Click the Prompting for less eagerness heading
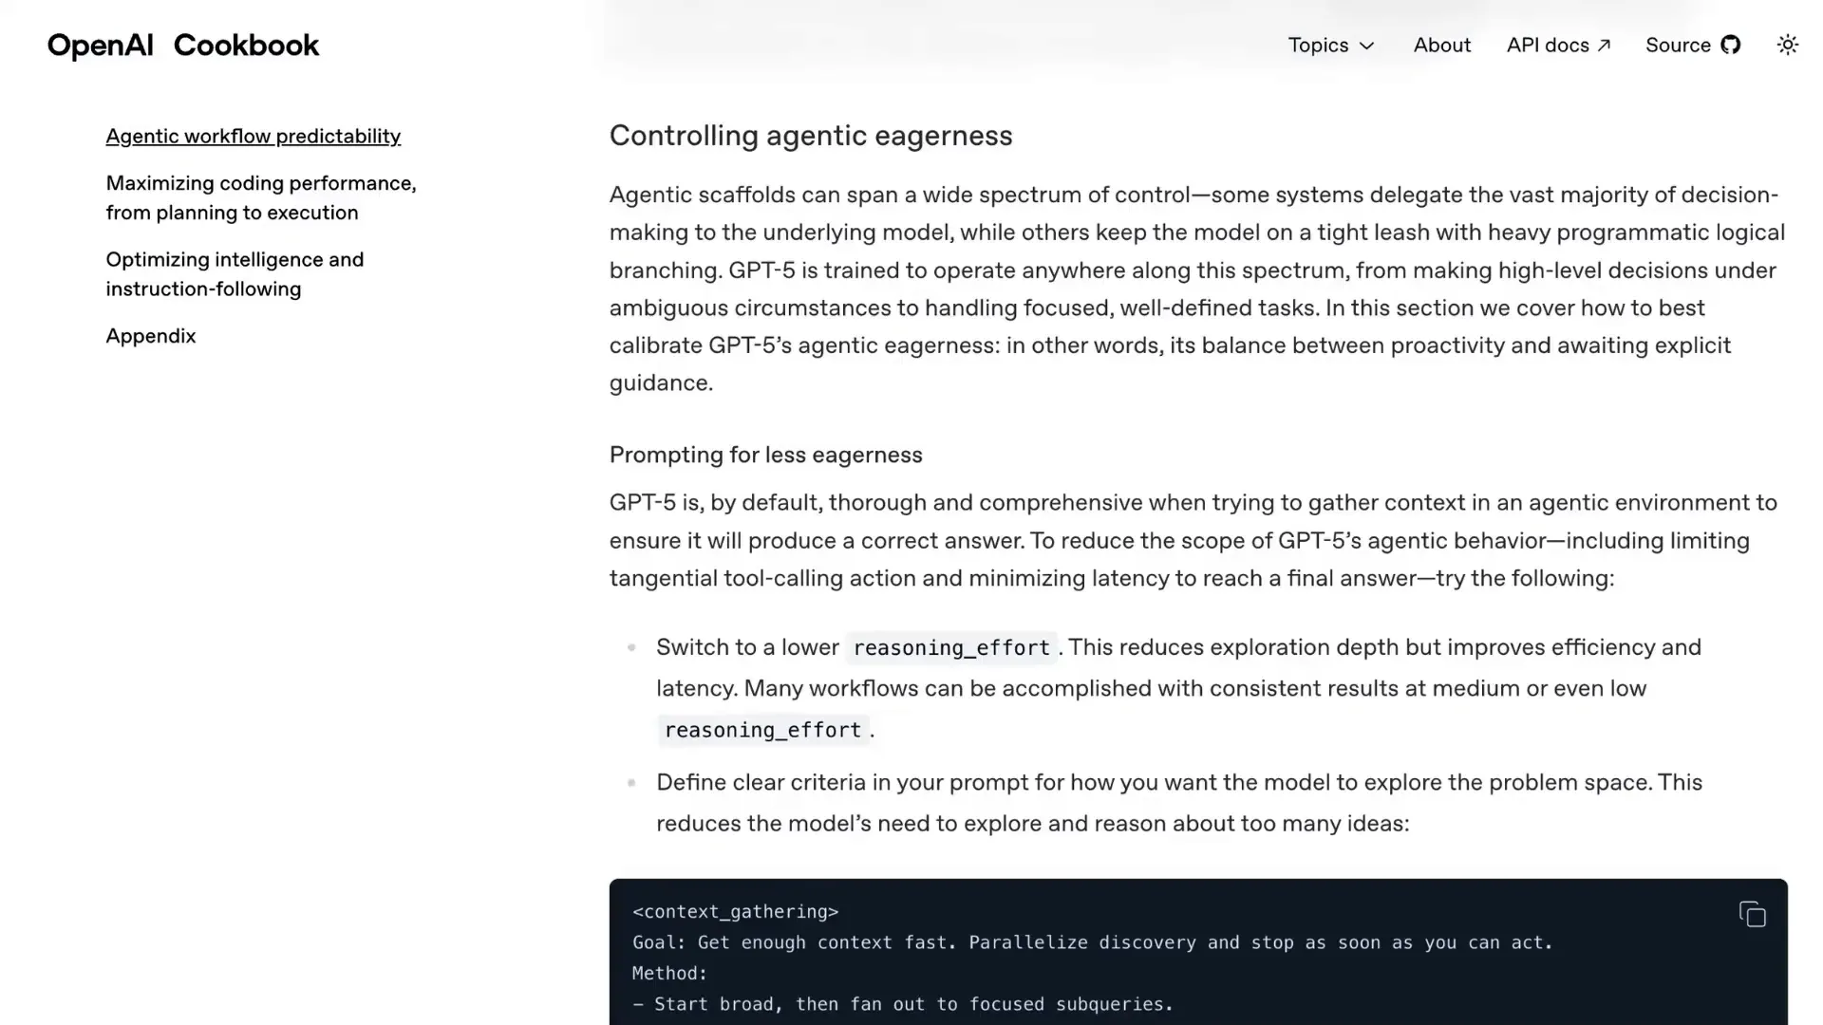 click(x=765, y=455)
